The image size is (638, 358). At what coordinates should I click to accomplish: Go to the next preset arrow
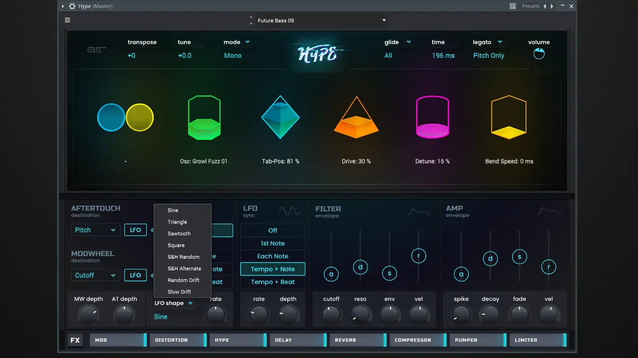(552, 6)
